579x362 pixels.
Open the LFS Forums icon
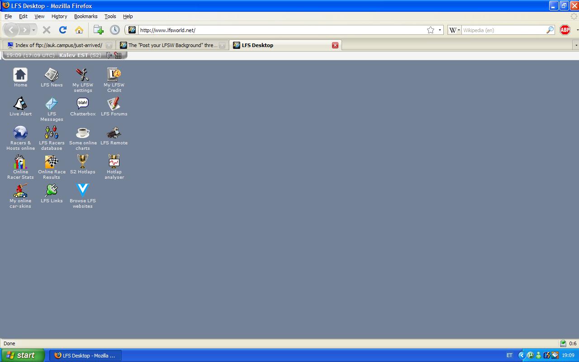(x=114, y=104)
